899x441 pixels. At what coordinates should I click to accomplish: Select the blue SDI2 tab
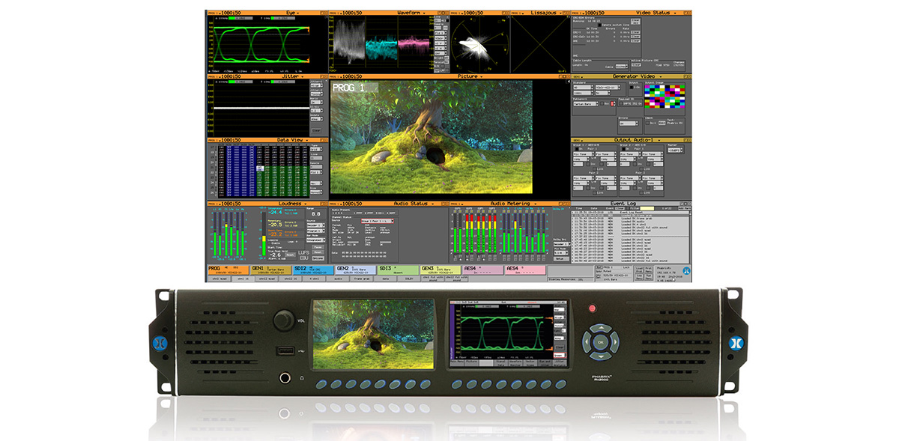312,270
